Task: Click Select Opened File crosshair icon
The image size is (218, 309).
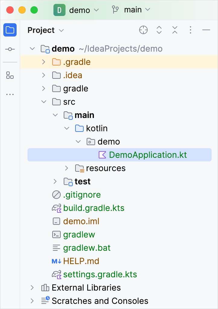Action: (143, 30)
